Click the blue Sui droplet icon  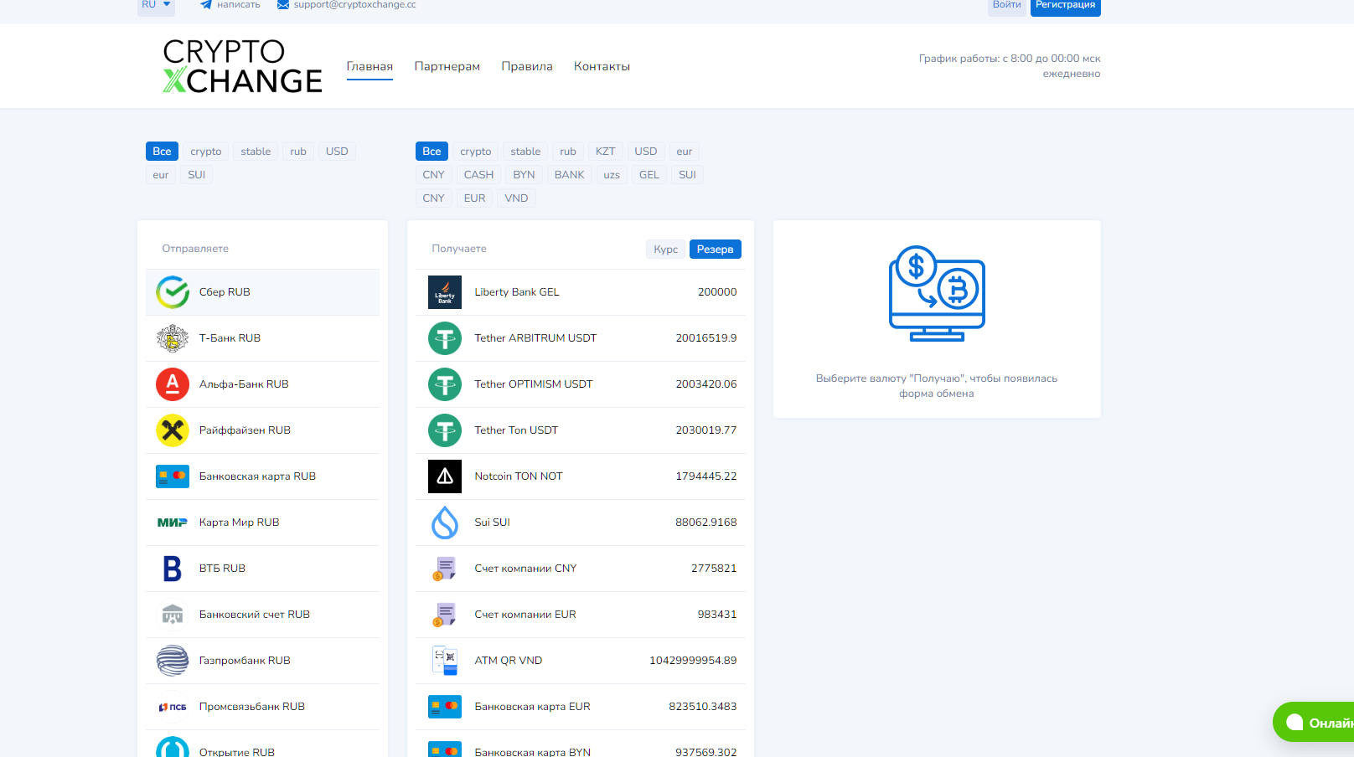[445, 523]
